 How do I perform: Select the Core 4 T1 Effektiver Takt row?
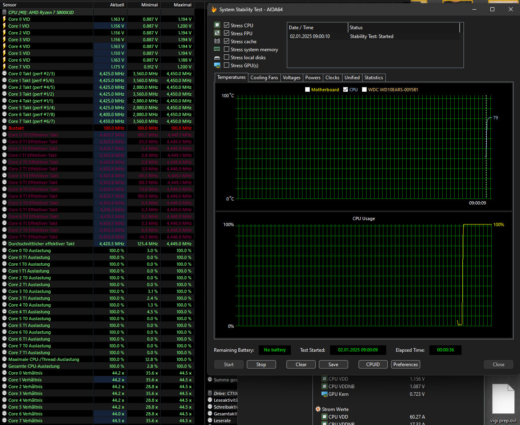97,196
